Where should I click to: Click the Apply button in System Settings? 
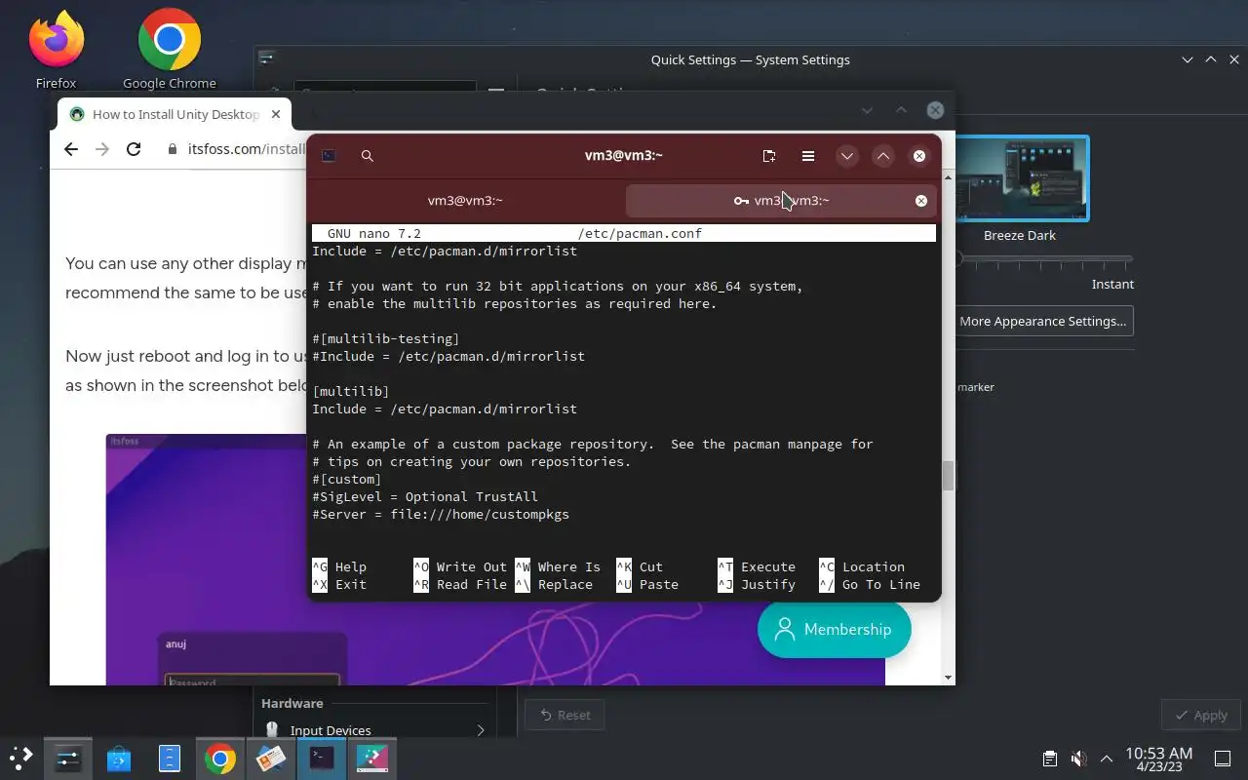click(x=1200, y=715)
